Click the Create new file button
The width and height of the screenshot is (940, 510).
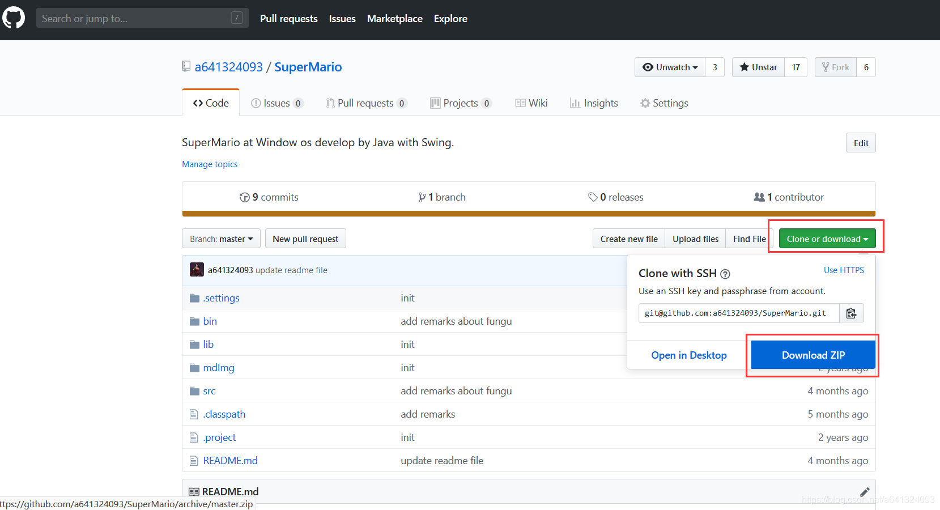[629, 239]
